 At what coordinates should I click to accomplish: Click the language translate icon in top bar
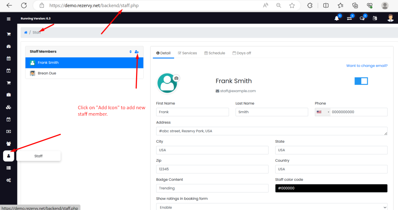[x=375, y=18]
